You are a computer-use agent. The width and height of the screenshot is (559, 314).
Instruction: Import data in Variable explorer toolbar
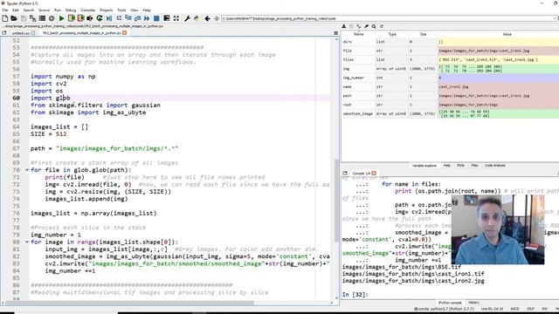pyautogui.click(x=344, y=26)
